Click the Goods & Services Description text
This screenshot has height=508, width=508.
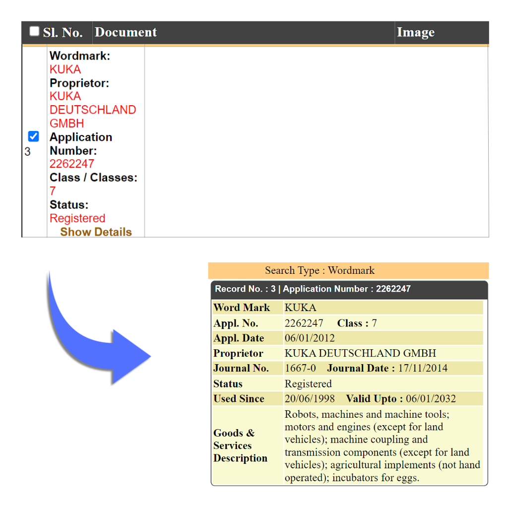pos(382,445)
